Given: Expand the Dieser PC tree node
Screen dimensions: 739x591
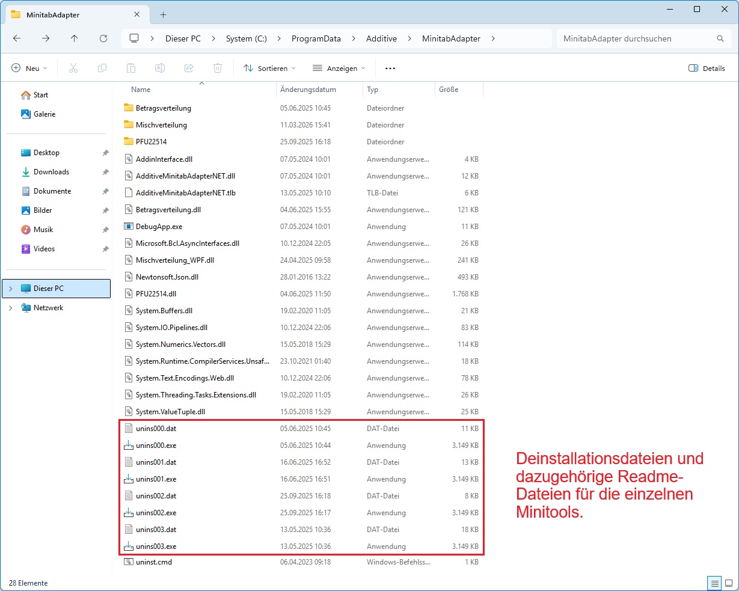Looking at the screenshot, I should click(10, 289).
